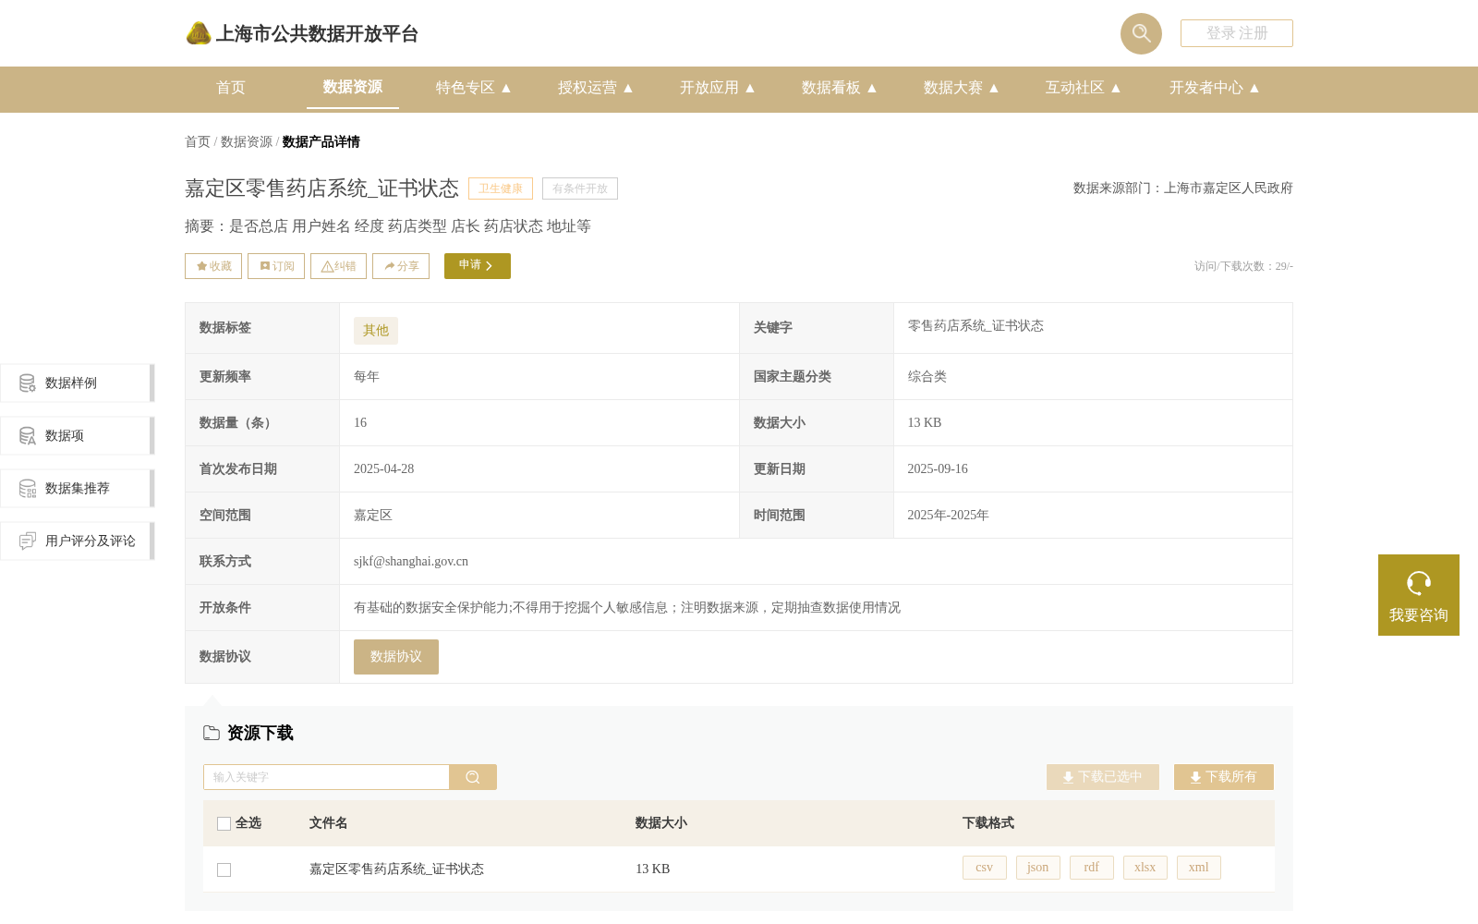The image size is (1478, 924).
Task: Click the 每年 update frequency value
Action: coord(367,377)
